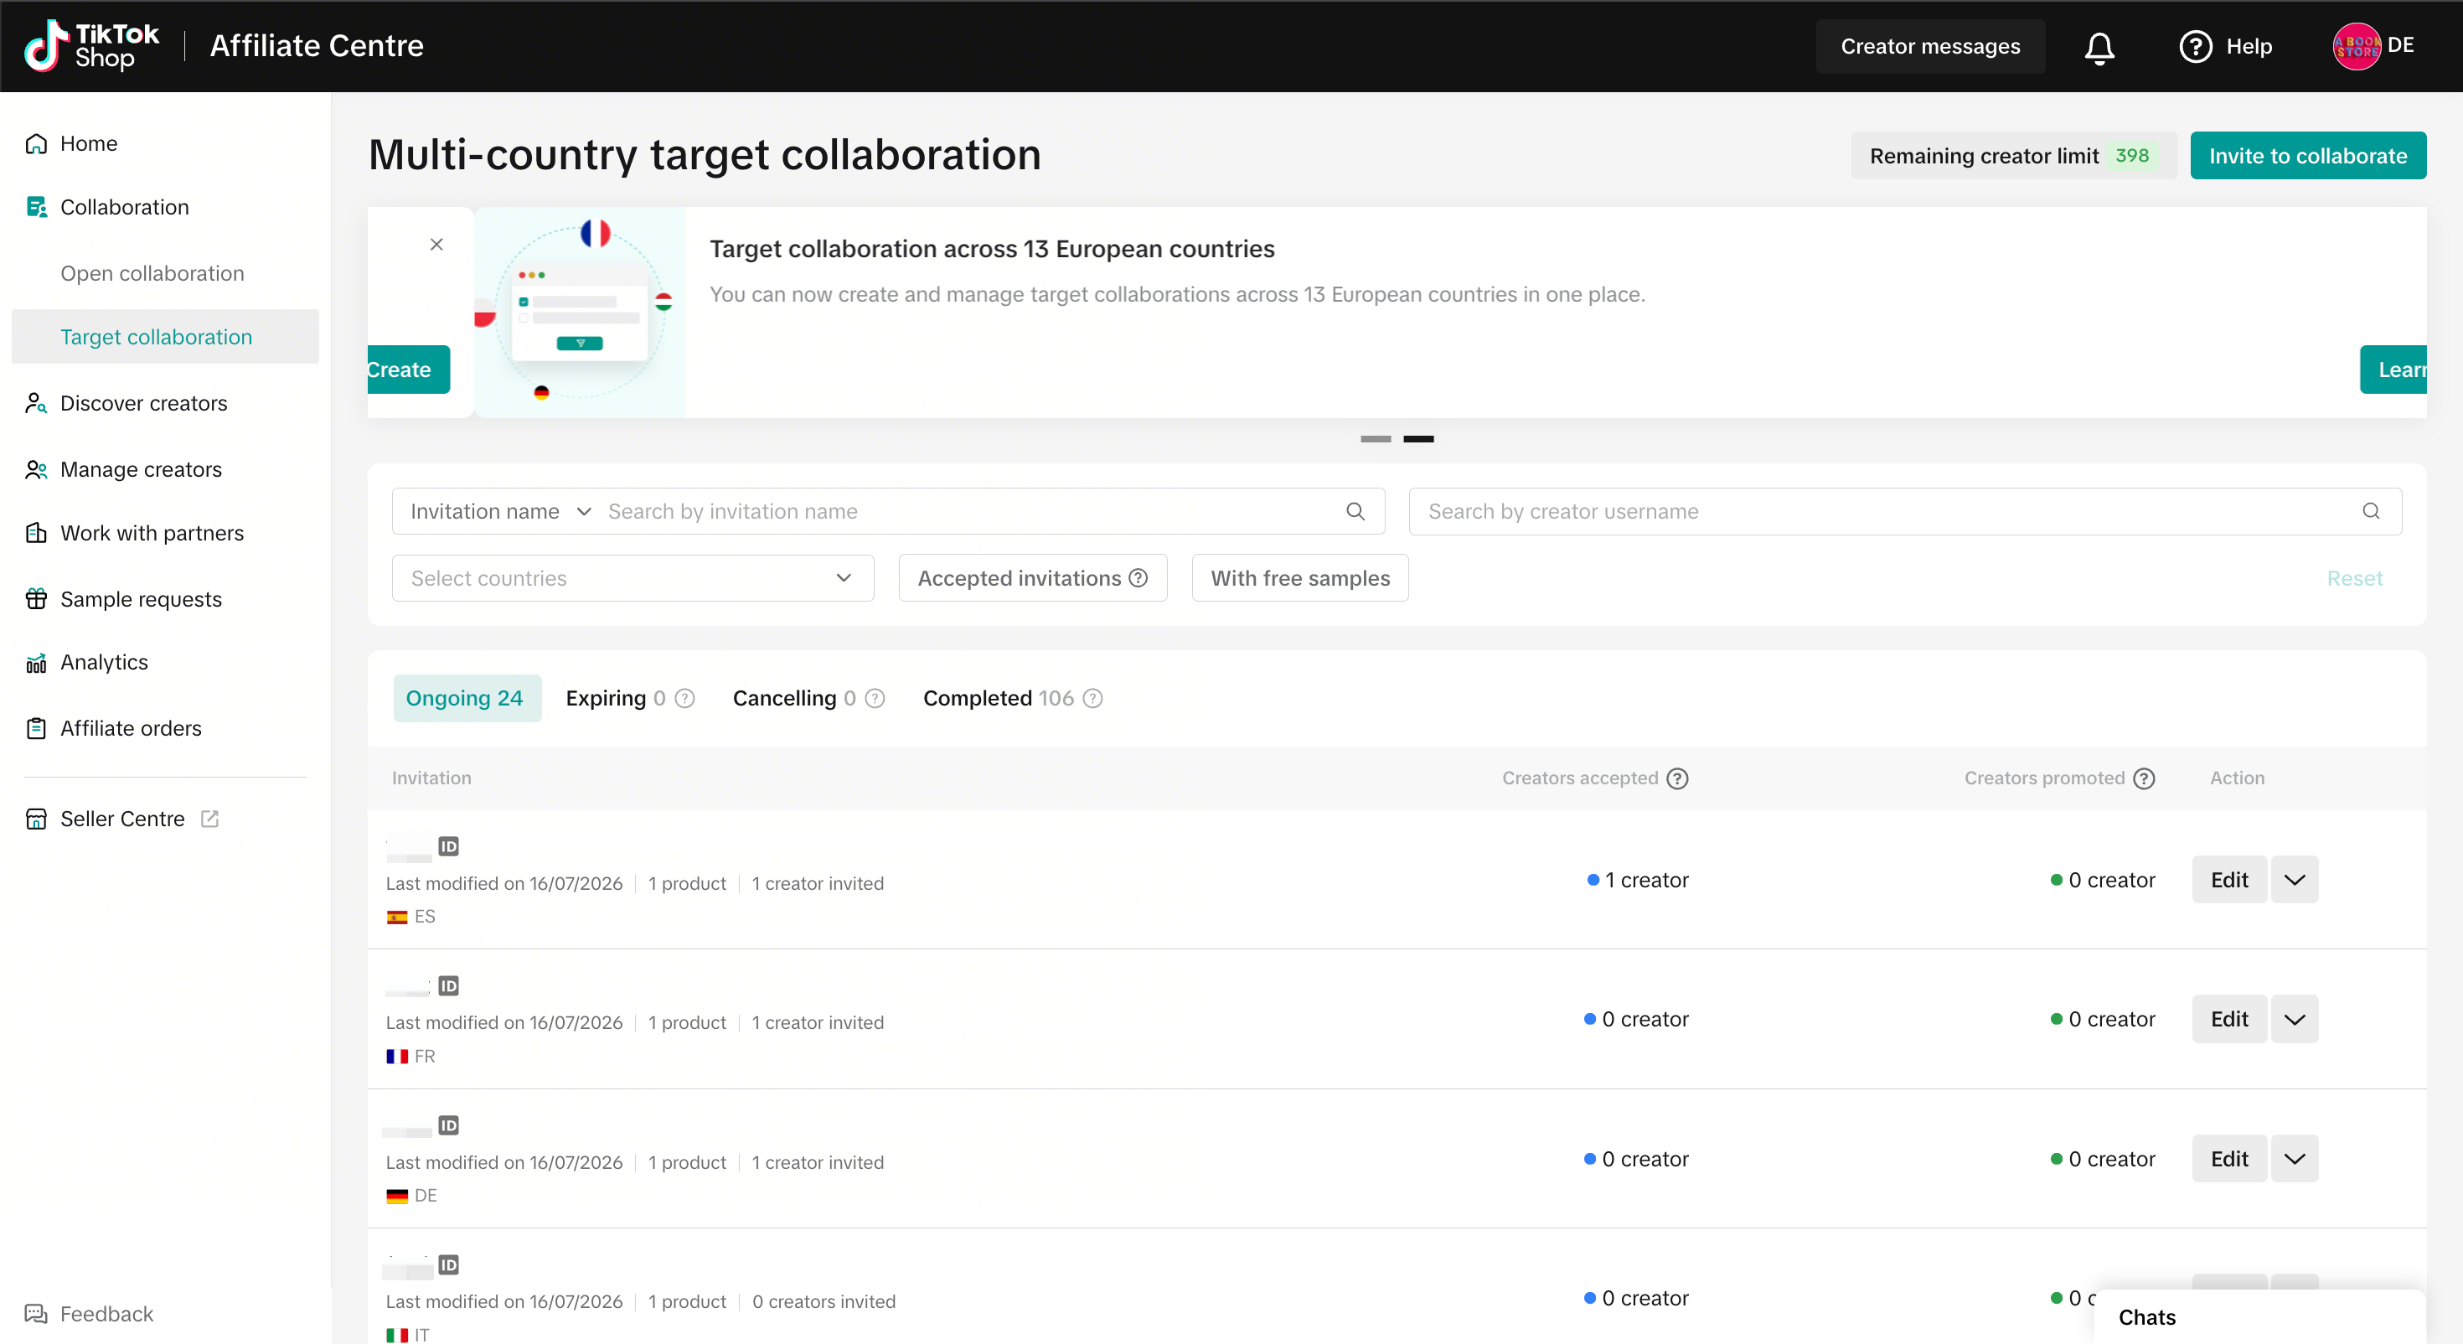This screenshot has height=1344, width=2463.
Task: Open the notifications bell icon
Action: 2099,47
